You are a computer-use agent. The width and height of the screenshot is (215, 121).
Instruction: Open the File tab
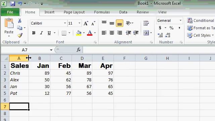(x=10, y=12)
